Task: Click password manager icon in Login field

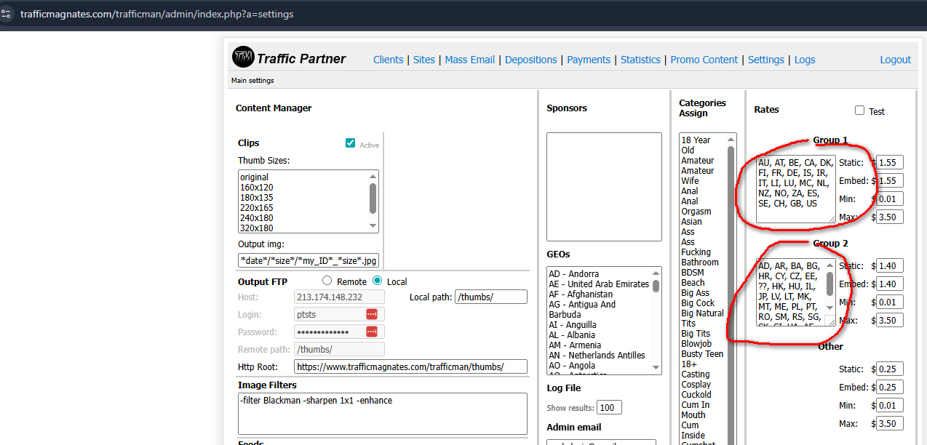Action: (372, 314)
